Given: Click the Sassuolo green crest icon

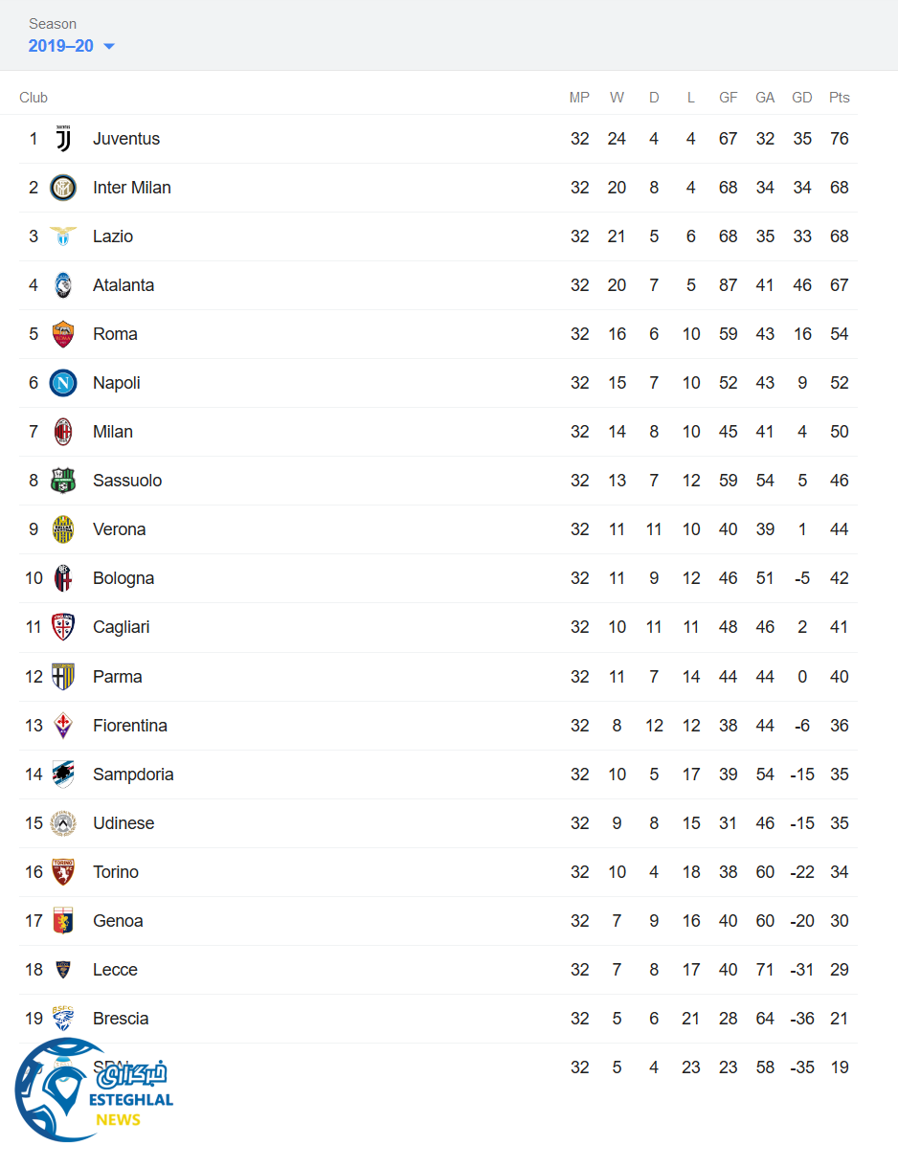Looking at the screenshot, I should [63, 481].
